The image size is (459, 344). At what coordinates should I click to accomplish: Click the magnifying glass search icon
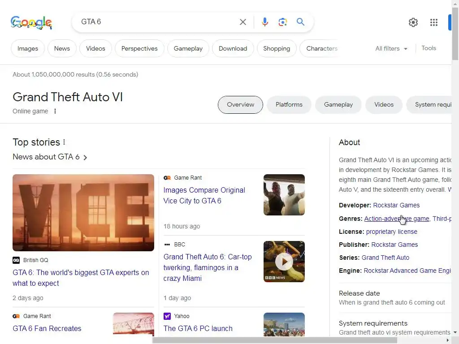[300, 21]
